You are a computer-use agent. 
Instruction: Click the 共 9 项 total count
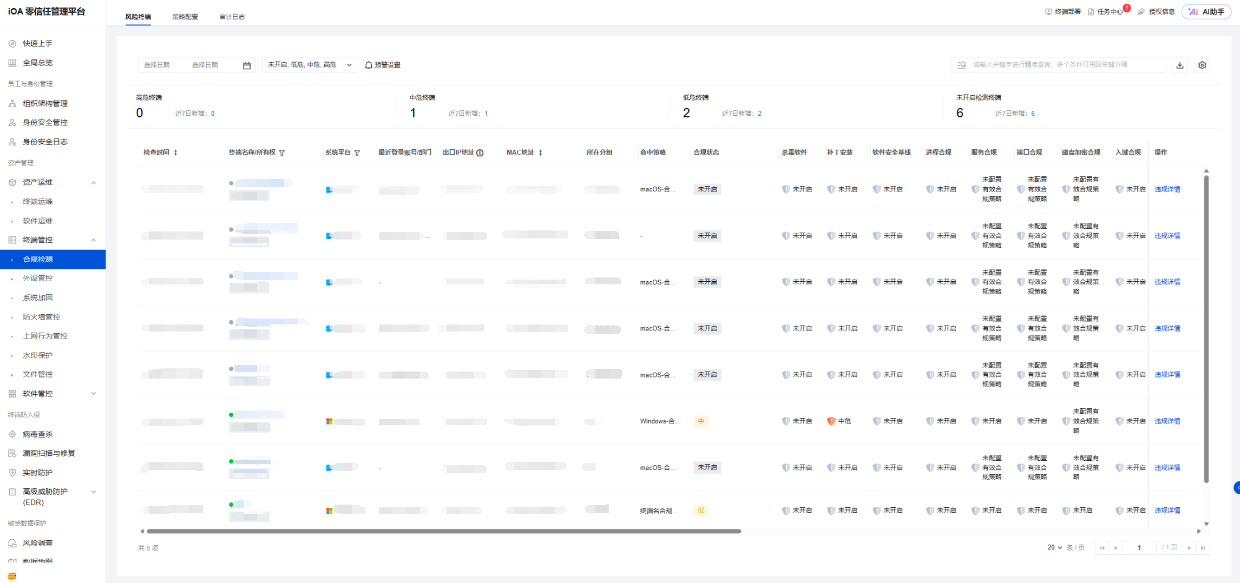[148, 548]
